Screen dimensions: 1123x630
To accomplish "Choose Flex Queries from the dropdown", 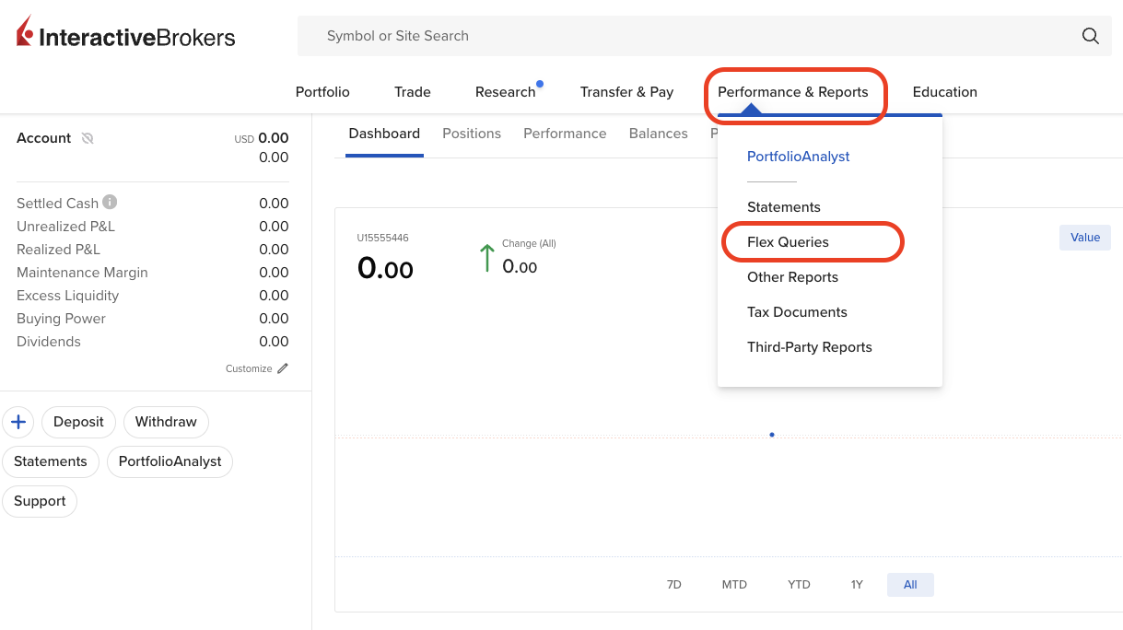I will (788, 242).
